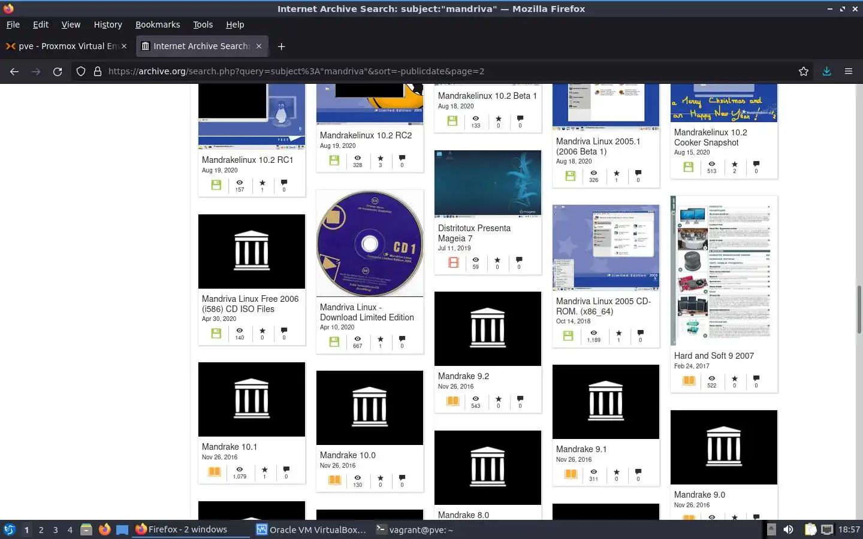
Task: Click the volume speaker icon in system tray
Action: [788, 529]
